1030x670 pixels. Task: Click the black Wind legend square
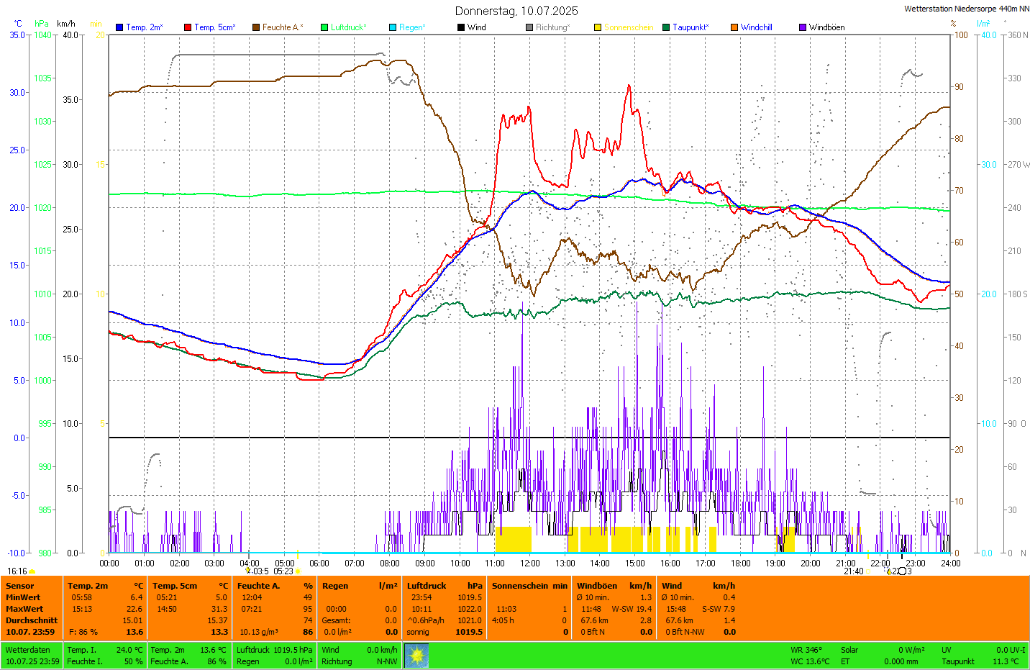pos(461,27)
